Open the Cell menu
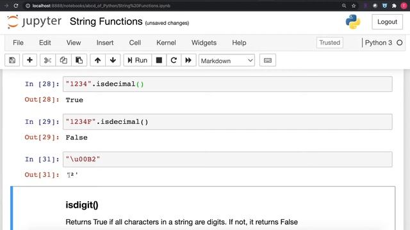This screenshot has width=410, height=230. point(135,43)
